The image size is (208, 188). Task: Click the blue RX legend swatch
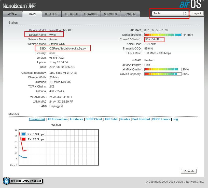pos(24,134)
